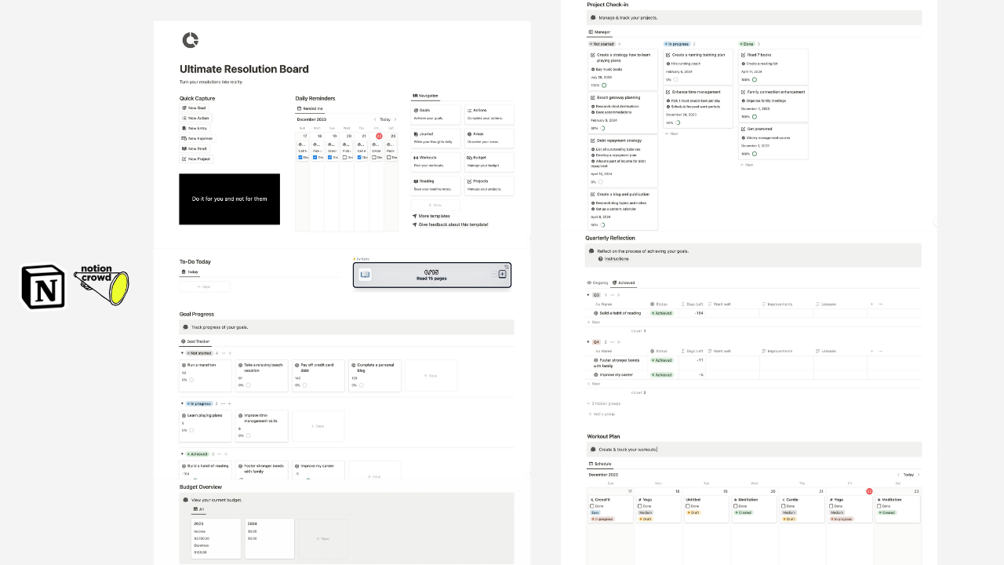The height and width of the screenshot is (565, 1004).
Task: Uncheck the December 17 daily reminder checkbox
Action: (x=300, y=157)
